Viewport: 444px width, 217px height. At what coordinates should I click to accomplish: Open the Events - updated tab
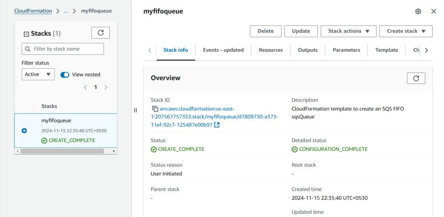click(x=223, y=50)
